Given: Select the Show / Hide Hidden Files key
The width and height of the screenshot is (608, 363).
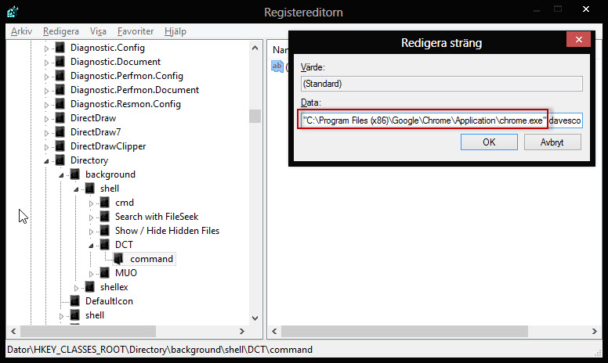Looking at the screenshot, I should 167,231.
